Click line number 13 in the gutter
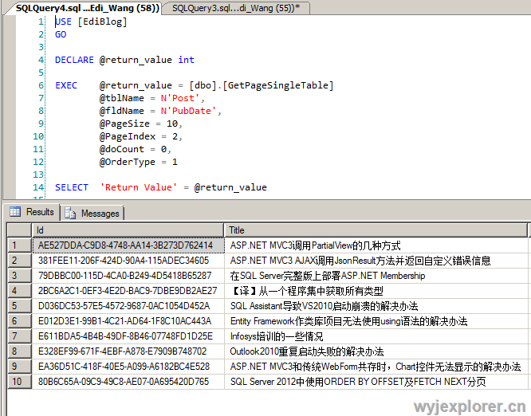The width and height of the screenshot is (531, 416). pyautogui.click(x=38, y=175)
